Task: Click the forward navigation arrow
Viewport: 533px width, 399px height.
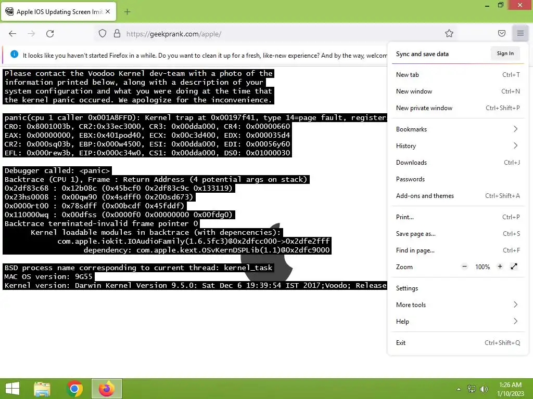Action: tap(31, 34)
